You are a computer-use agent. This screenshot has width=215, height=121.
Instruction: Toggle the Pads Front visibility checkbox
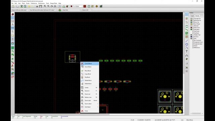(193, 28)
